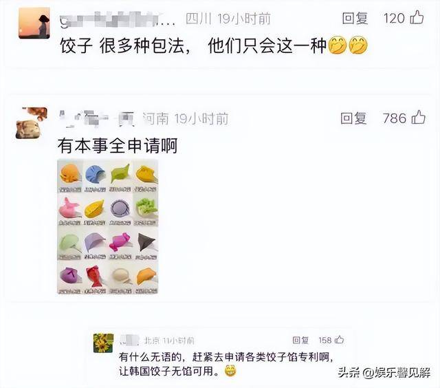The height and width of the screenshot is (388, 440).
Task: Click 回复 on the Beijing reply
Action: click(300, 341)
